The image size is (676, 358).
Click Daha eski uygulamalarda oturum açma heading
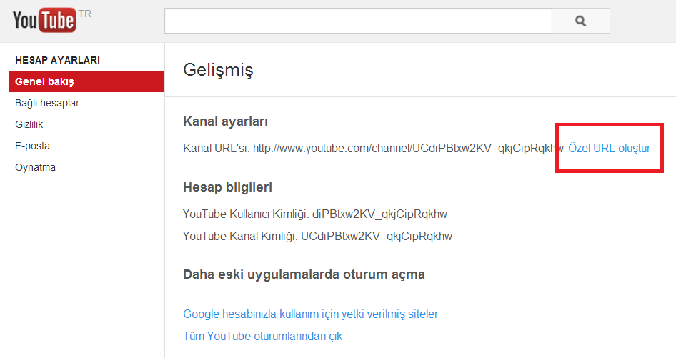[x=304, y=274]
